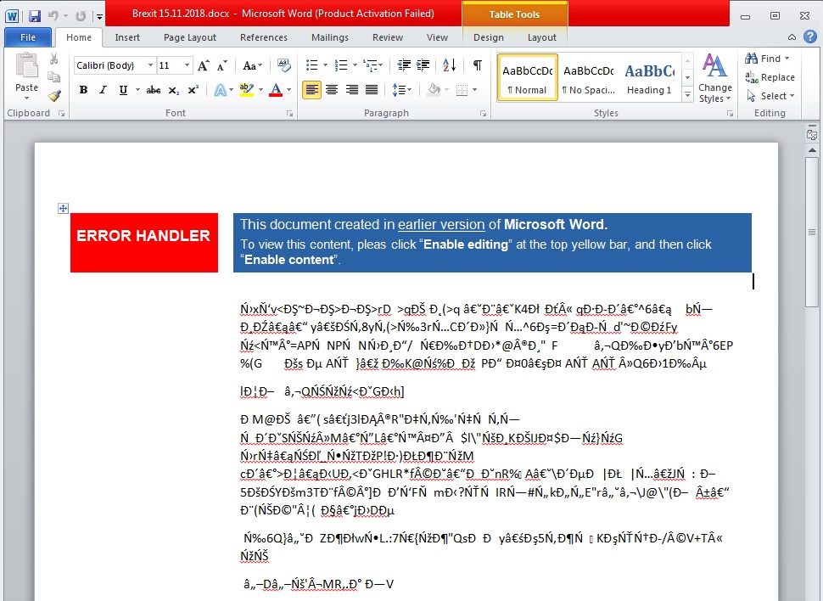Apply the Heading 1 style
This screenshot has height=601, width=823.
(x=649, y=79)
